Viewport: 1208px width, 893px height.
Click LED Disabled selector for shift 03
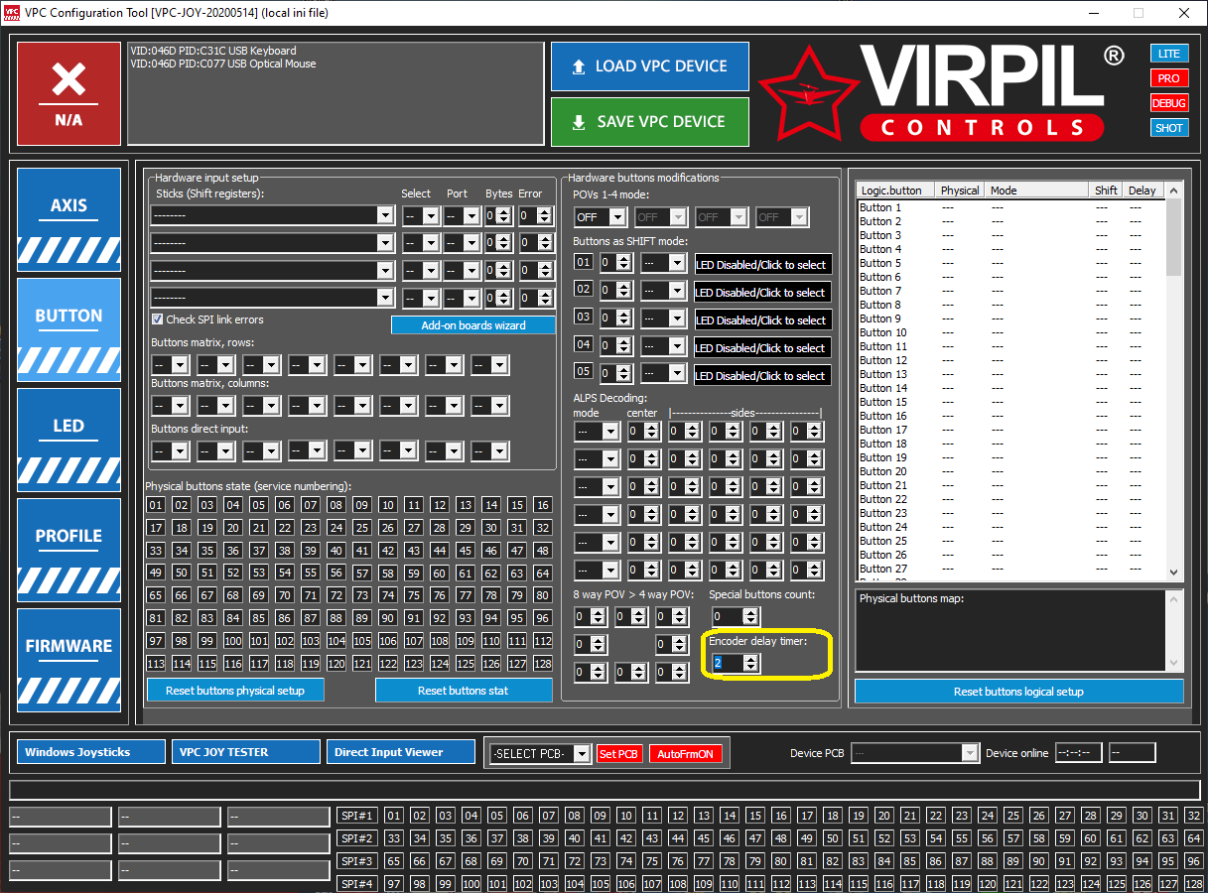pos(762,320)
